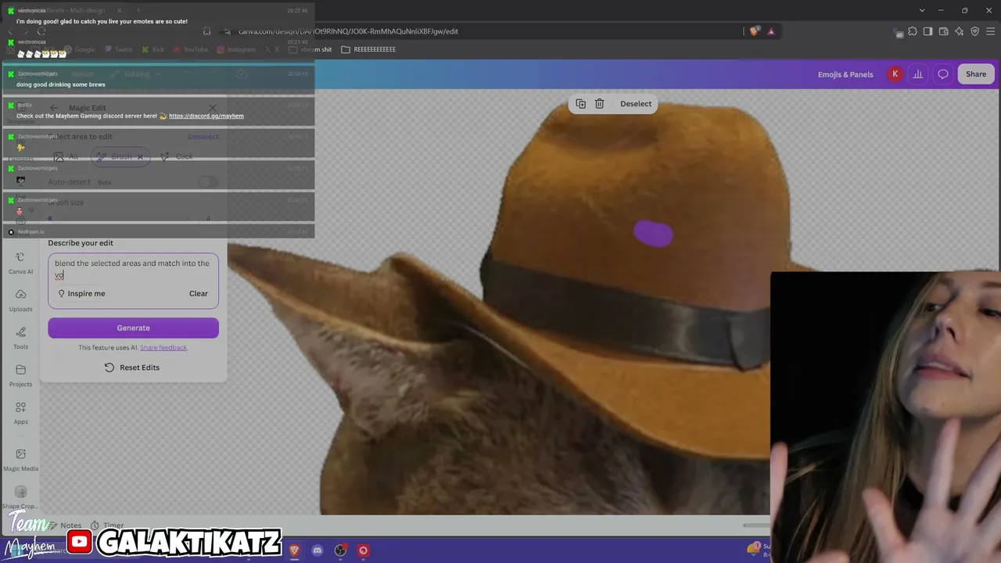Open the Timer at the bottom bar
This screenshot has height=563, width=1001.
[x=107, y=525]
